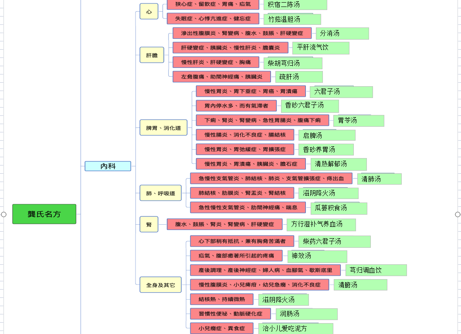The height and width of the screenshot is (334, 461).
Task: Click the green label 清肺汤
Action: (x=379, y=179)
